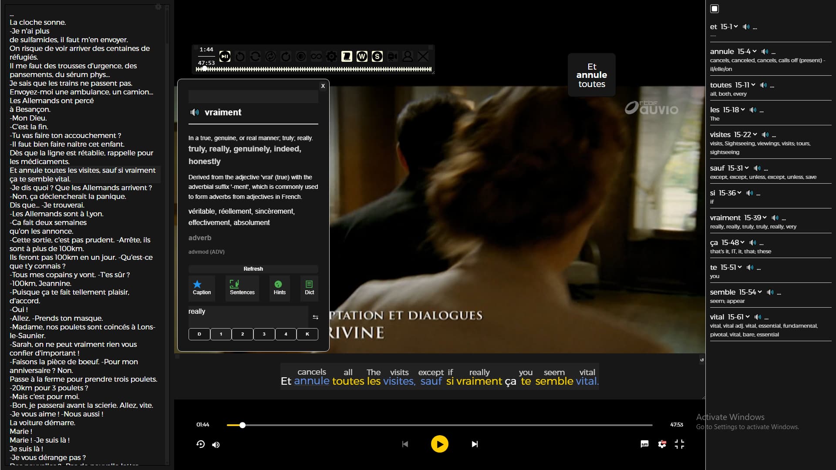Click the yellow play button in the bottom player
This screenshot has width=836, height=470.
pos(439,444)
